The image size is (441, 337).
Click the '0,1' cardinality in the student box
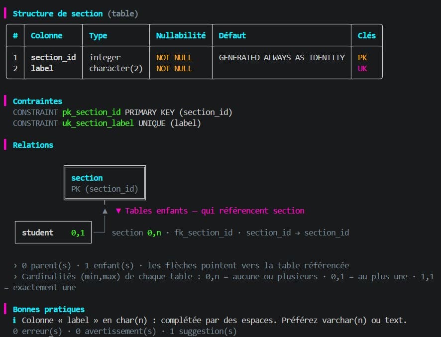point(78,233)
